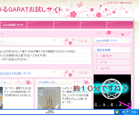Screen dimensions: 139x115
Task: Click text 何分で出来上がるかな･･･
Action: (x=16, y=59)
